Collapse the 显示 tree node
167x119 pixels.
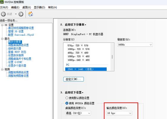tap(2, 39)
